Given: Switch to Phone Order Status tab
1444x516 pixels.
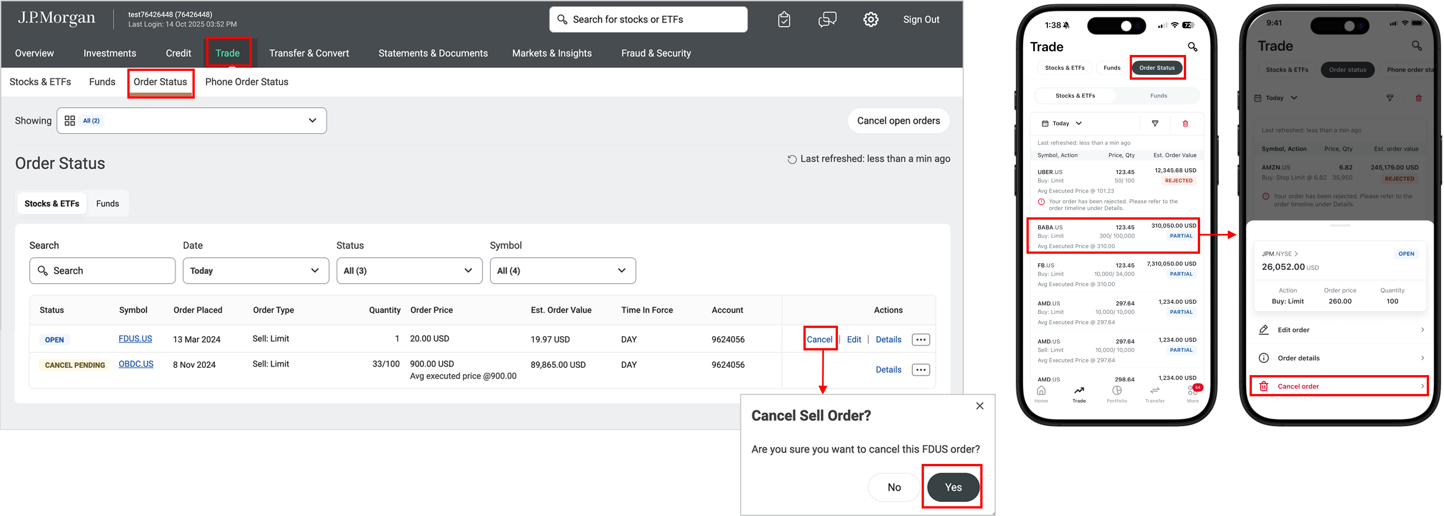Looking at the screenshot, I should [x=247, y=82].
